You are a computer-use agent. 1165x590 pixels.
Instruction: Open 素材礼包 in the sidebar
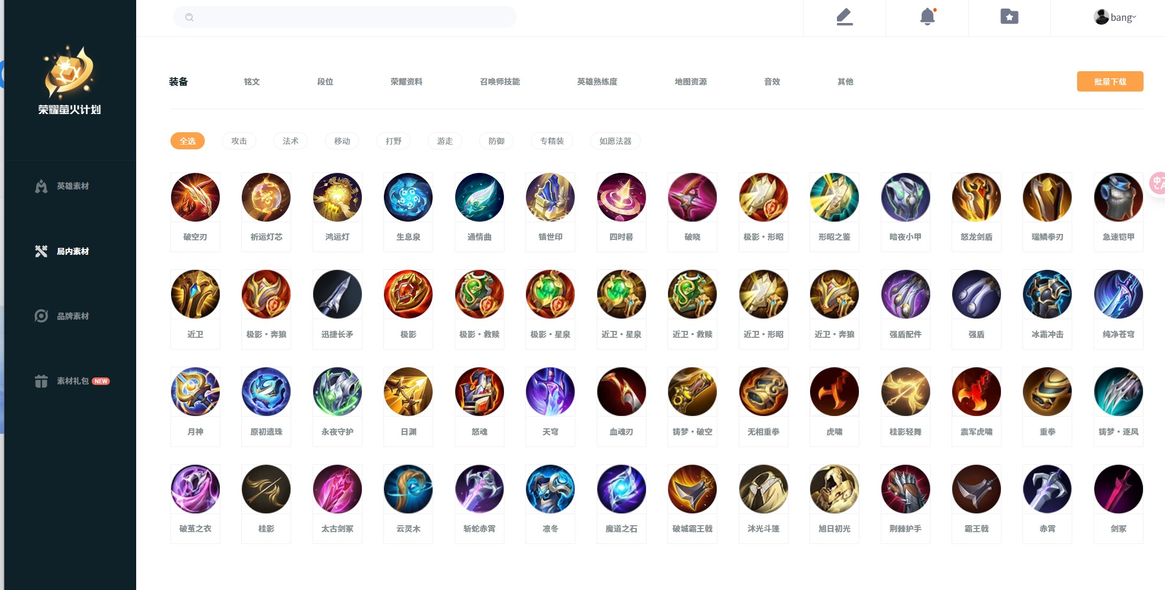click(72, 381)
